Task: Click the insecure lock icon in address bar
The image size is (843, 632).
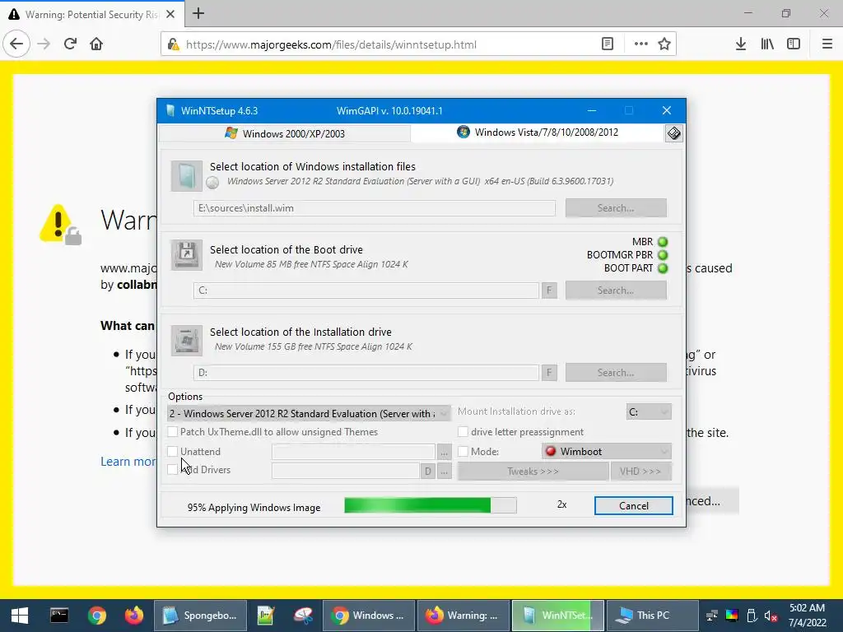Action: pyautogui.click(x=173, y=44)
